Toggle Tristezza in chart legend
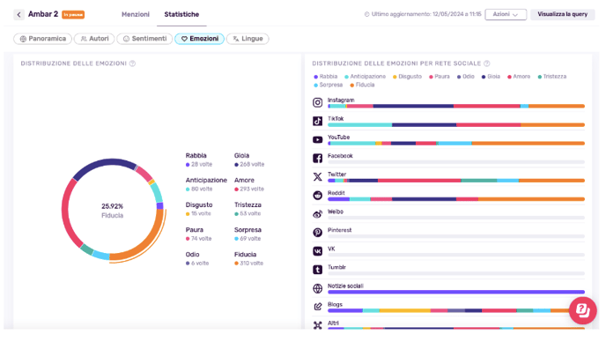Image resolution: width=606 pixels, height=342 pixels. click(x=552, y=77)
